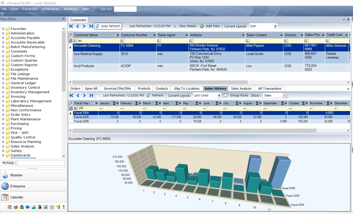
Task: Open the blue book shortcut icon
Action: point(28,207)
